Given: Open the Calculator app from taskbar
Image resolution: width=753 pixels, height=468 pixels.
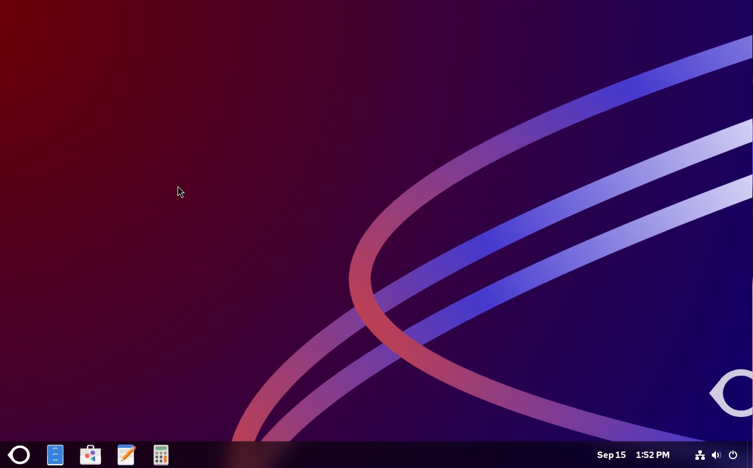Looking at the screenshot, I should click(x=161, y=455).
